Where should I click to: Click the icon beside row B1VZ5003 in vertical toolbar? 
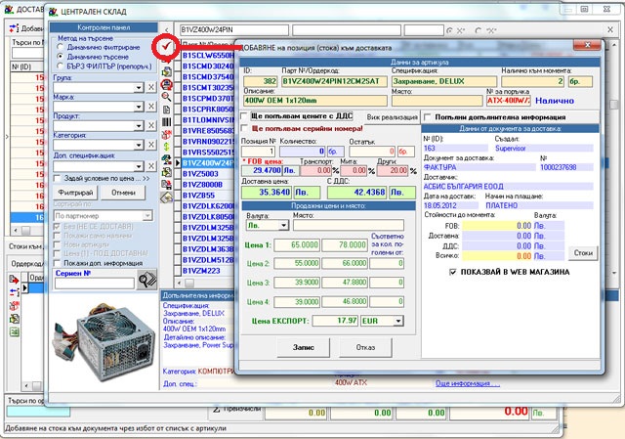click(167, 172)
